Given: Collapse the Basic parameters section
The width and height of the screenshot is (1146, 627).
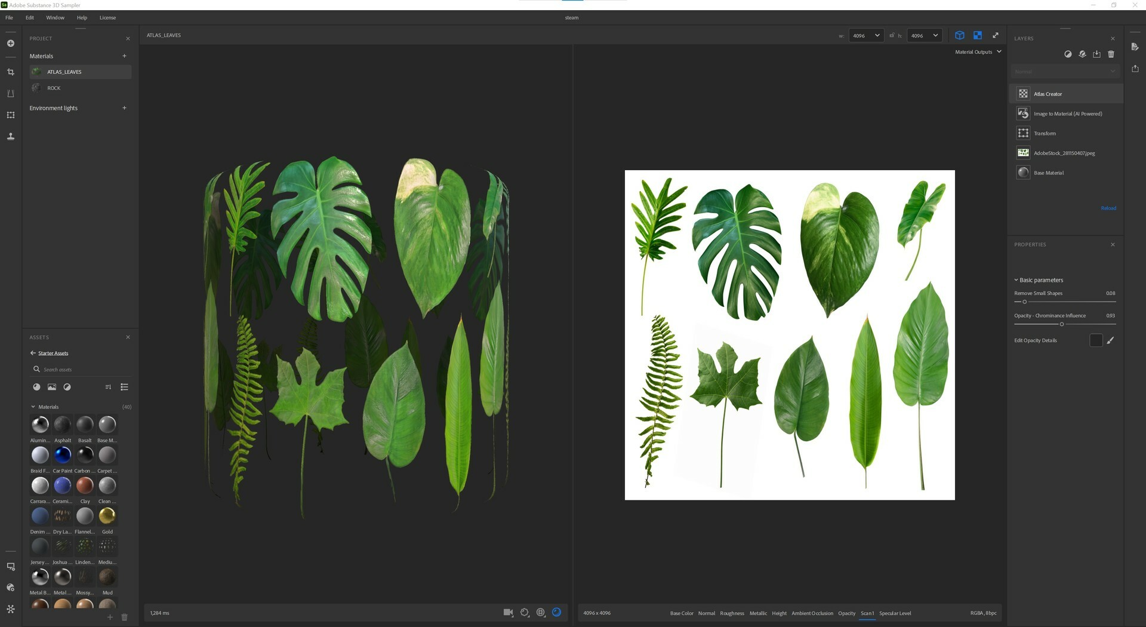Looking at the screenshot, I should point(1016,279).
